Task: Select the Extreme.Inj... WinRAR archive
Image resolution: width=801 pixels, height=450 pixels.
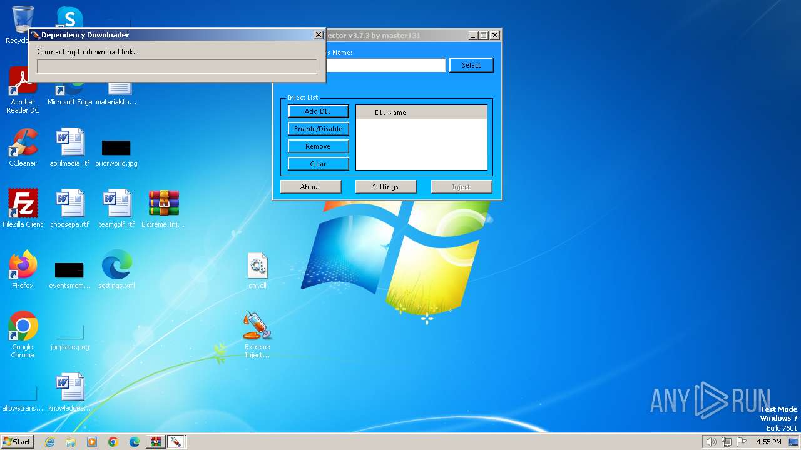Action: 163,209
